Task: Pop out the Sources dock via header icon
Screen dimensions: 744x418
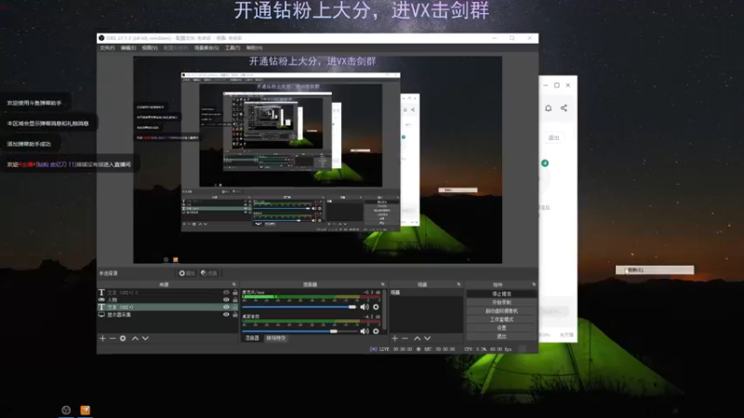Action: tap(234, 284)
